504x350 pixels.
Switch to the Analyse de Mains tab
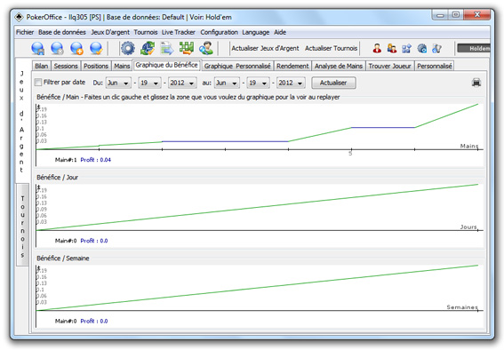point(339,66)
